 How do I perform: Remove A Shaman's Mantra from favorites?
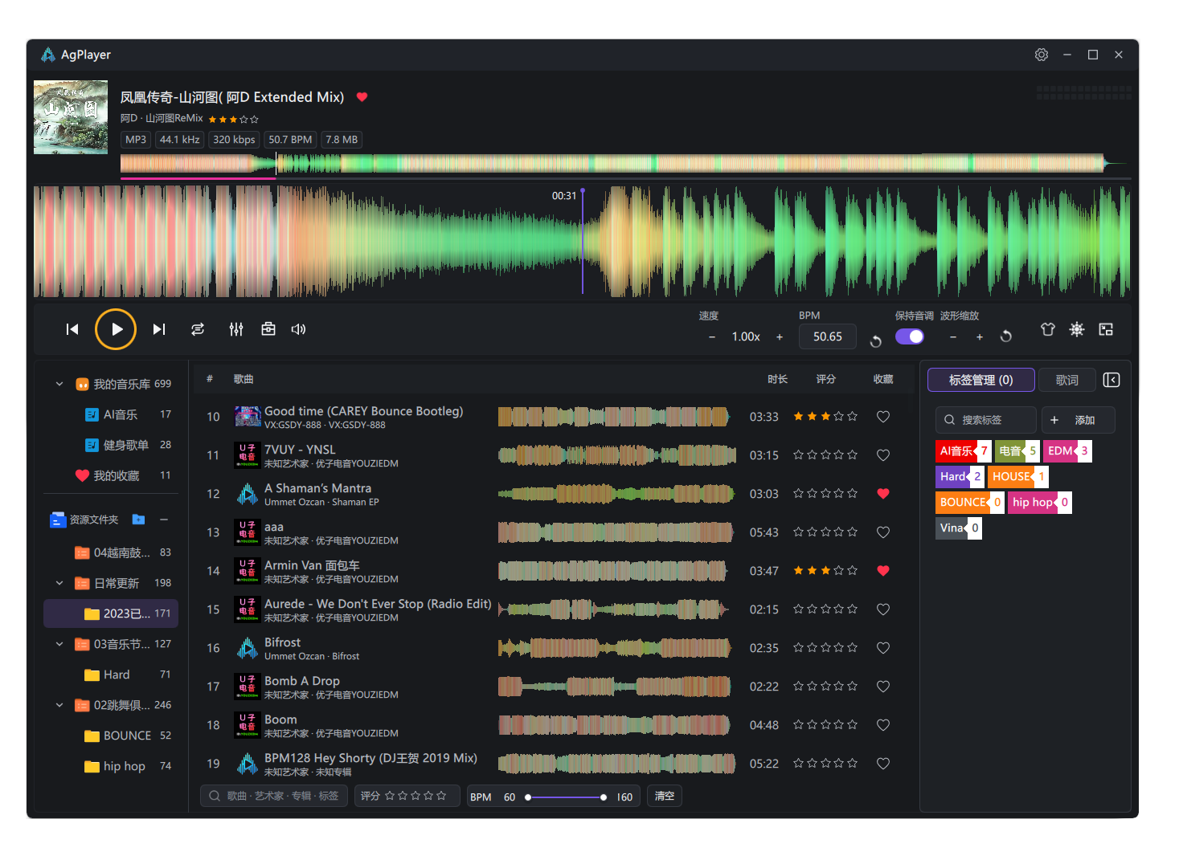[x=882, y=494]
